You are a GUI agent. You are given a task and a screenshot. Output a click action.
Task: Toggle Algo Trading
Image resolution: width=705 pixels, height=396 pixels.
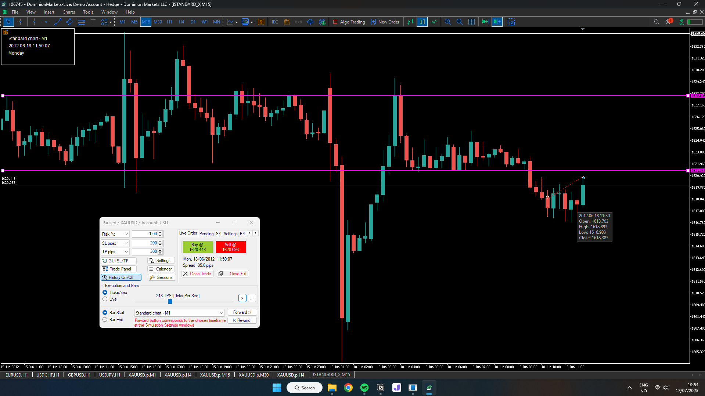click(349, 22)
